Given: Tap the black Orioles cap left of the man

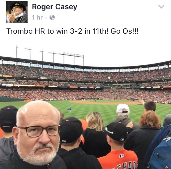Looking at the screenshot, I should [x=8, y=118].
